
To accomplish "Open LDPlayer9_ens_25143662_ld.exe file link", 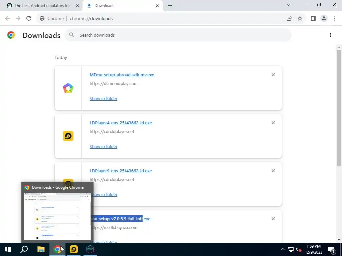I will click(x=121, y=171).
